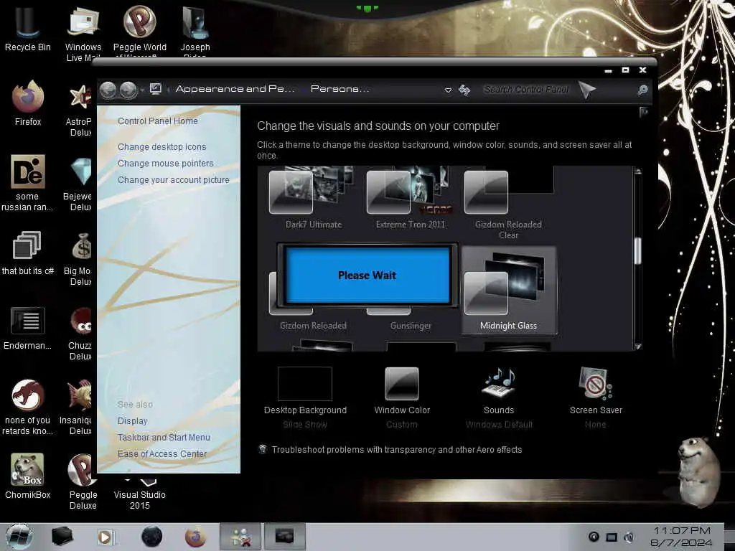Open Change your account picture link

[x=174, y=180]
